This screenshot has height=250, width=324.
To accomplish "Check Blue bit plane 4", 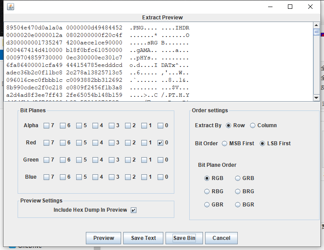I will [95, 177].
